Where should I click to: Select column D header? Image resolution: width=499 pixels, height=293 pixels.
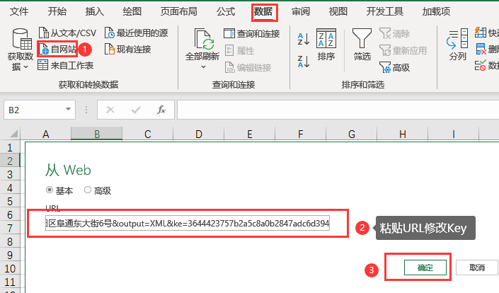[199, 134]
